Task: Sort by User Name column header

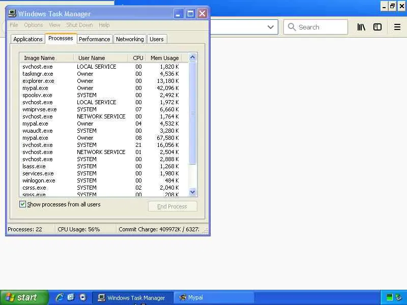Action: 101,58
